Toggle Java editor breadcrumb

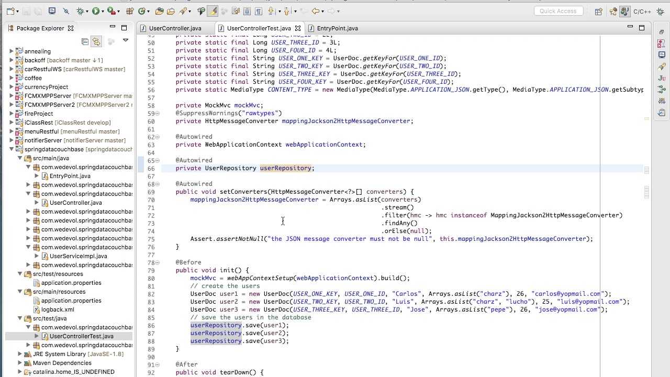pyautogui.click(x=201, y=11)
